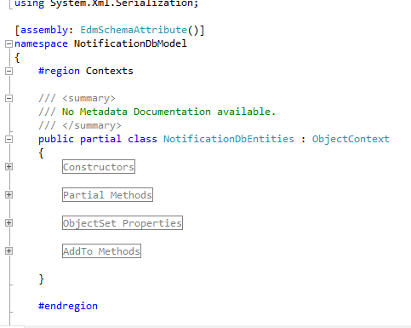The image size is (411, 328).
Task: Collapse the summary comment block
Action: point(9,98)
